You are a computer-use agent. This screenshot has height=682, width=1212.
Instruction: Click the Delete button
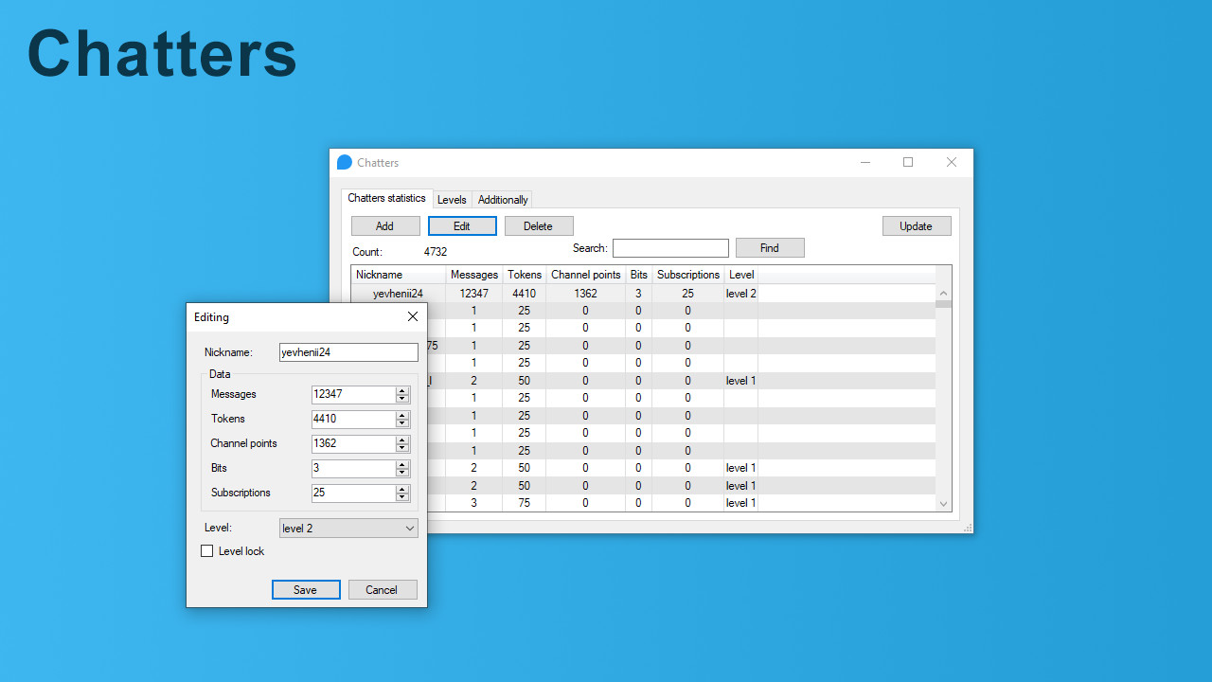click(539, 225)
